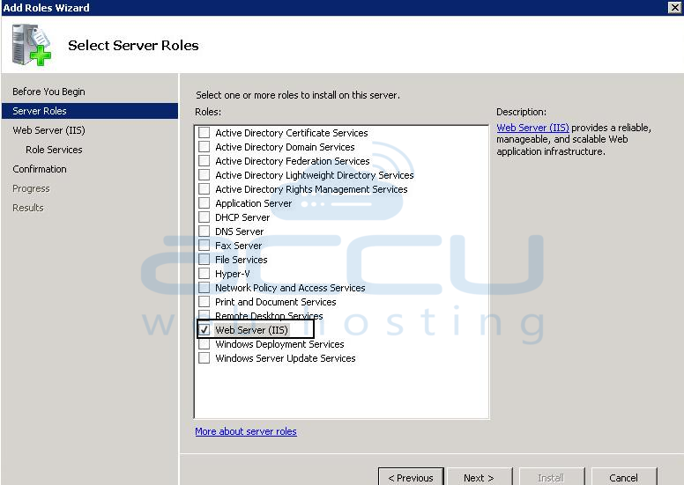Go to Web Server (IIS) wizard step

pos(48,130)
